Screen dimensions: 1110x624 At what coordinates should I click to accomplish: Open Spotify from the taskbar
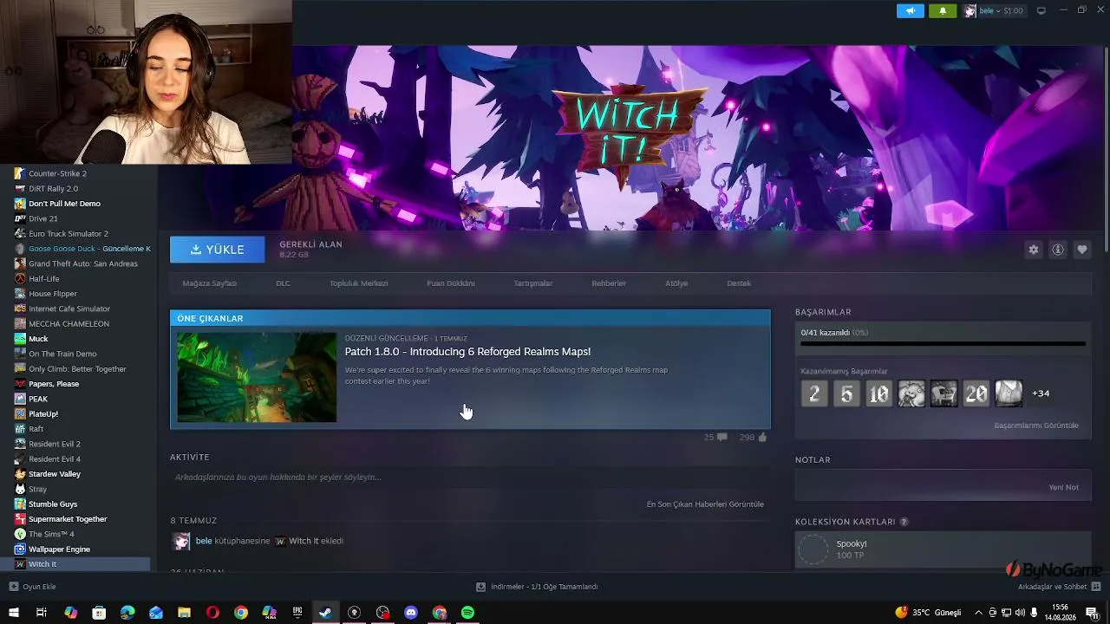click(x=467, y=613)
